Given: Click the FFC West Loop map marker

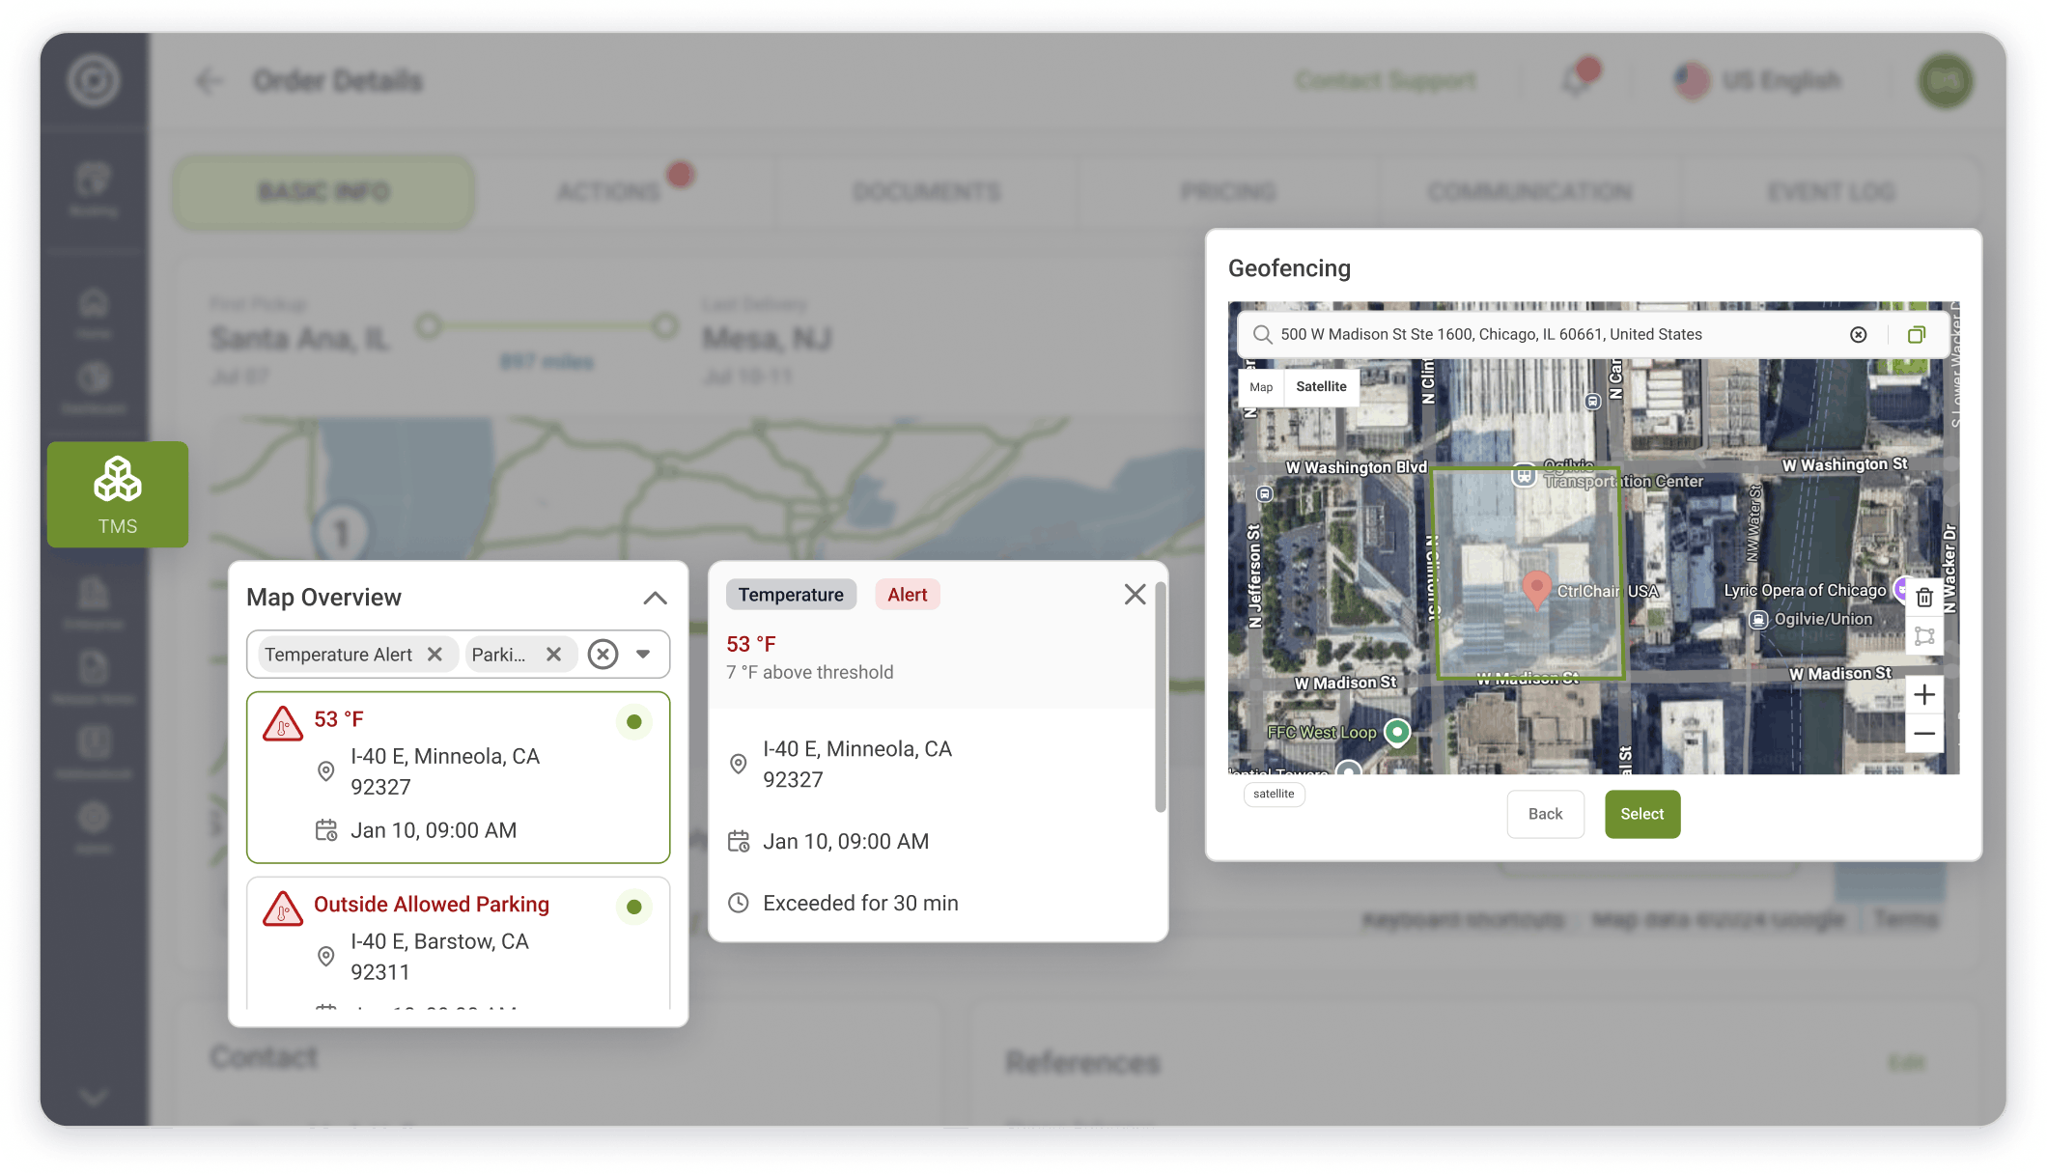Looking at the screenshot, I should click(1397, 732).
